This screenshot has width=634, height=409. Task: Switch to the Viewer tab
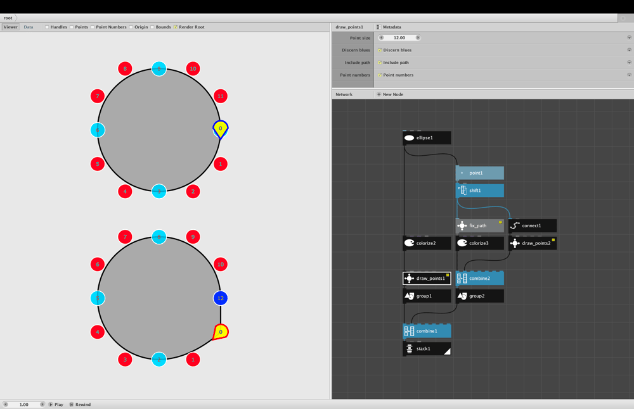[x=11, y=27]
